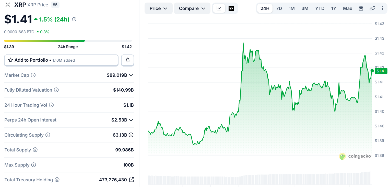
Task: Open Total Supply info icon
Action: pos(35,150)
